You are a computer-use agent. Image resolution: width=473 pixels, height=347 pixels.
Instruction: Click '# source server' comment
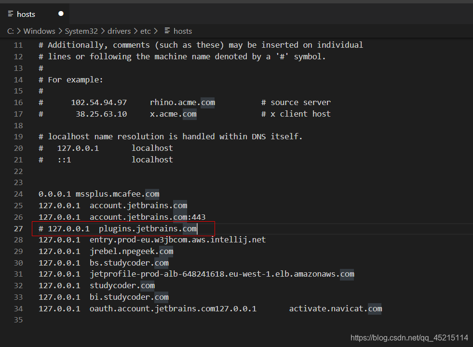coord(296,103)
